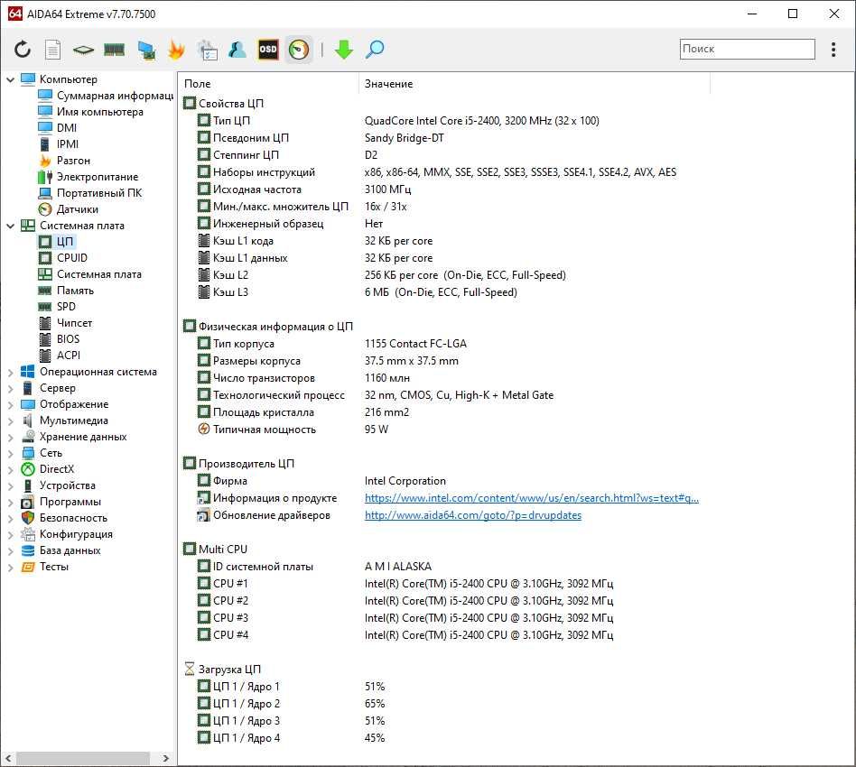Select Разгон in the tree
This screenshot has width=856, height=767.
click(73, 161)
